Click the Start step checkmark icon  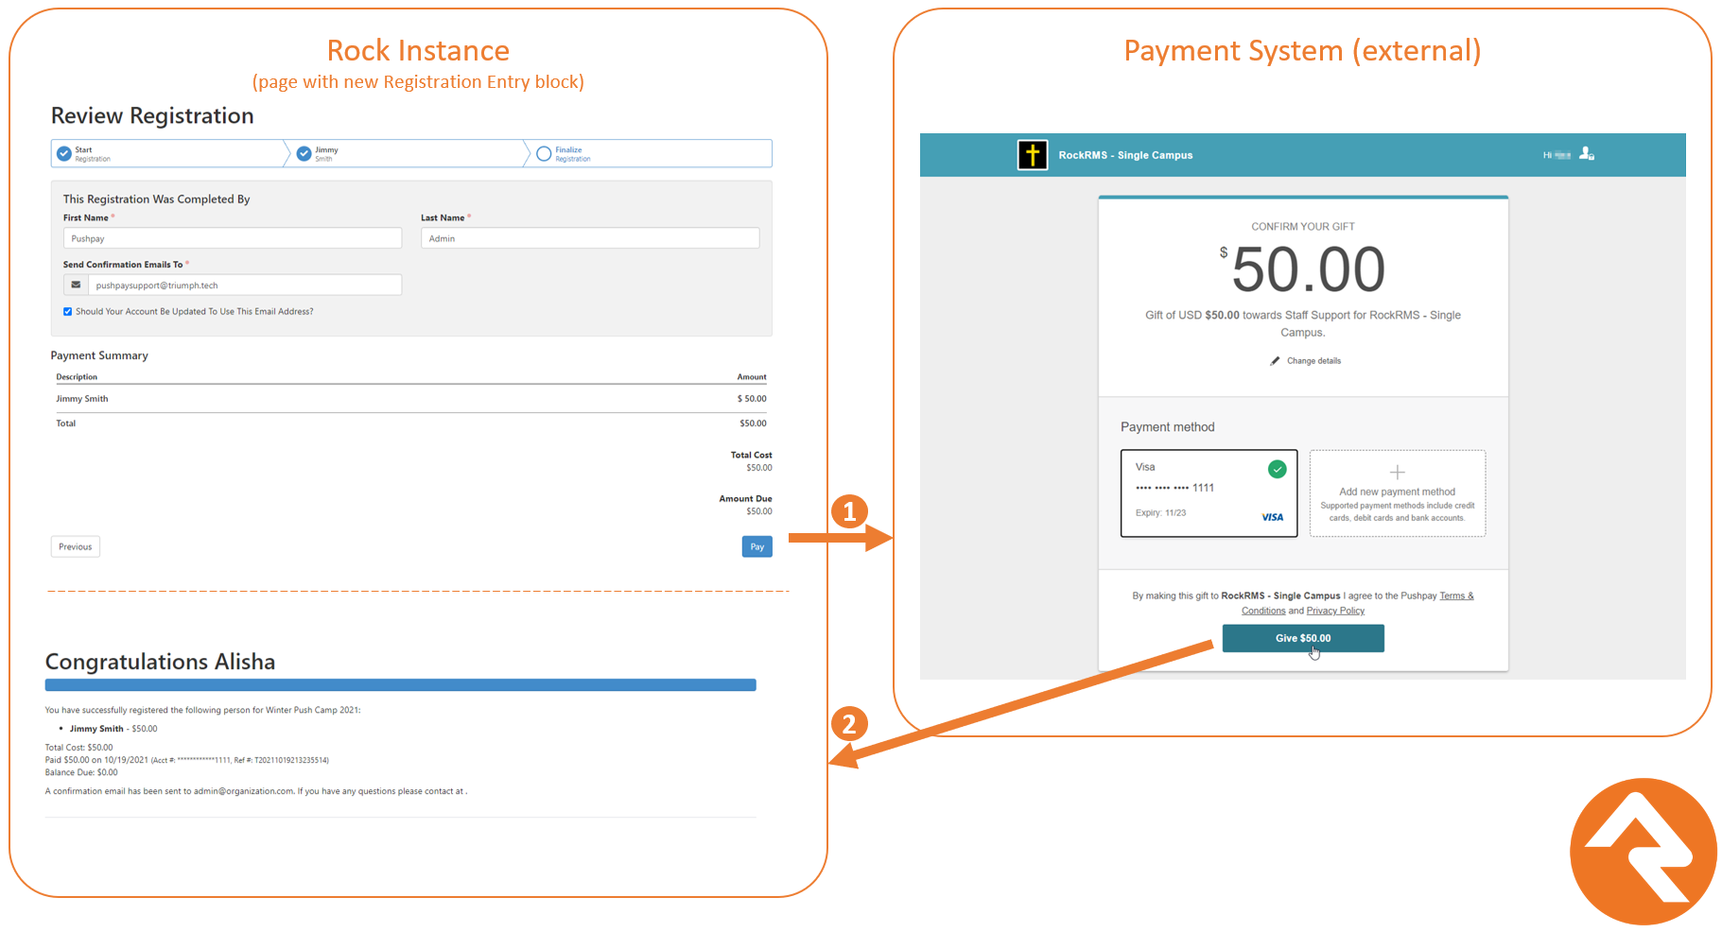[64, 154]
